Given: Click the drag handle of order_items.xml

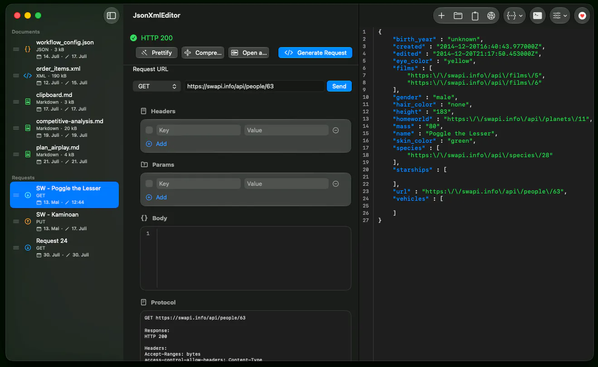Looking at the screenshot, I should click(16, 75).
